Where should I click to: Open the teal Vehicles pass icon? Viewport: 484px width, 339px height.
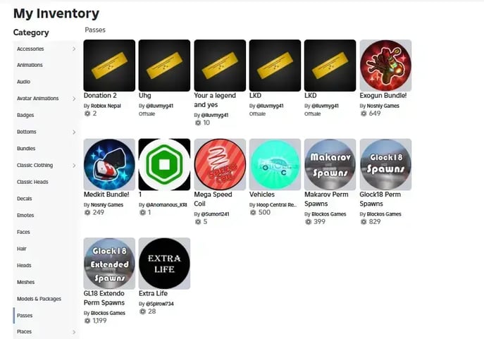click(x=275, y=164)
